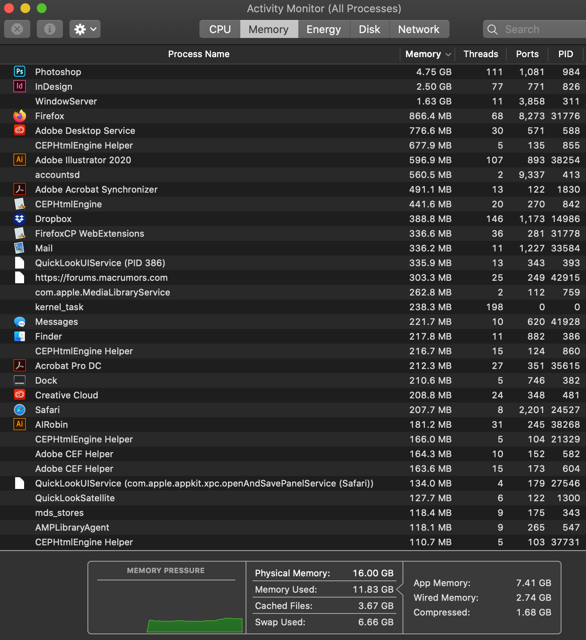The width and height of the screenshot is (586, 640).
Task: Click the InDesign app icon
Action: (x=20, y=86)
